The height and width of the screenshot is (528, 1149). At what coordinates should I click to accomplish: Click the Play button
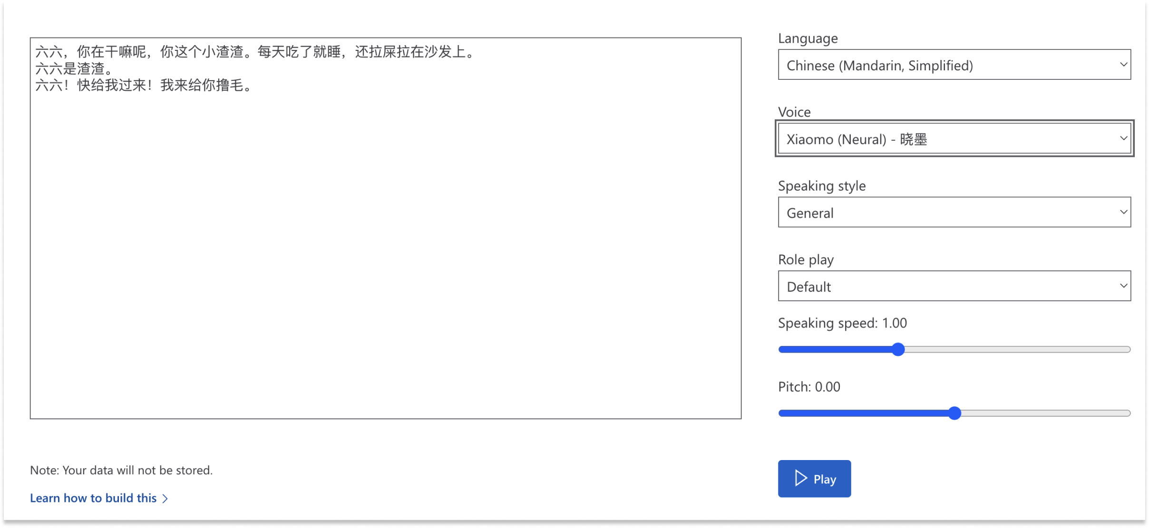coord(814,479)
